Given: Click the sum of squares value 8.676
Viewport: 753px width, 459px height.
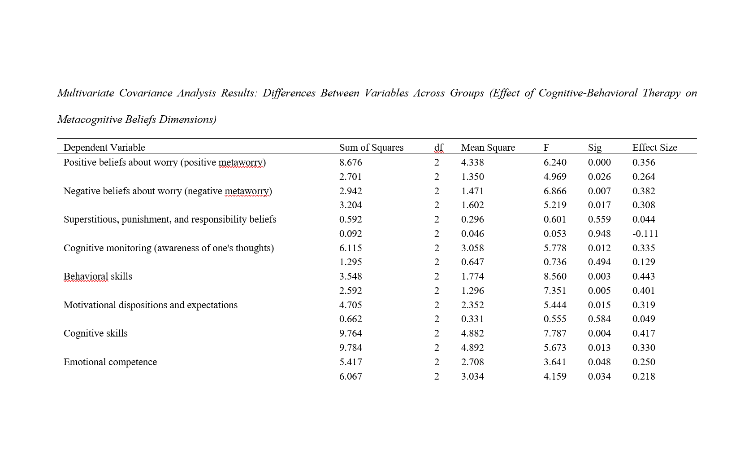Looking at the screenshot, I should (x=351, y=162).
